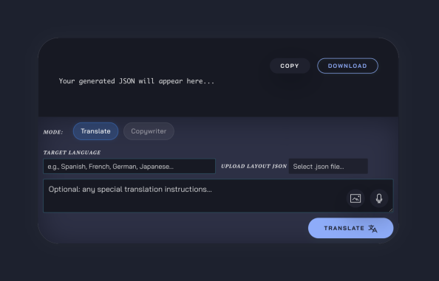Image resolution: width=439 pixels, height=281 pixels.
Task: Click the special translation instructions textarea
Action: pyautogui.click(x=218, y=195)
